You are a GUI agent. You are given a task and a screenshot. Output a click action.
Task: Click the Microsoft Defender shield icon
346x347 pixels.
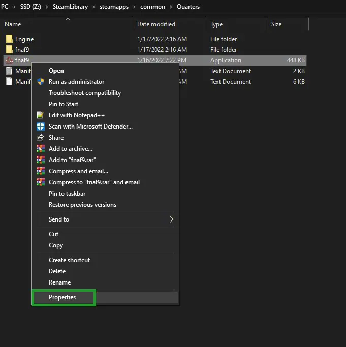(41, 127)
